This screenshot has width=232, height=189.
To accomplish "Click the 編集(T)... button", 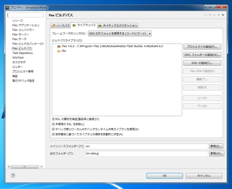I will coord(202,79).
